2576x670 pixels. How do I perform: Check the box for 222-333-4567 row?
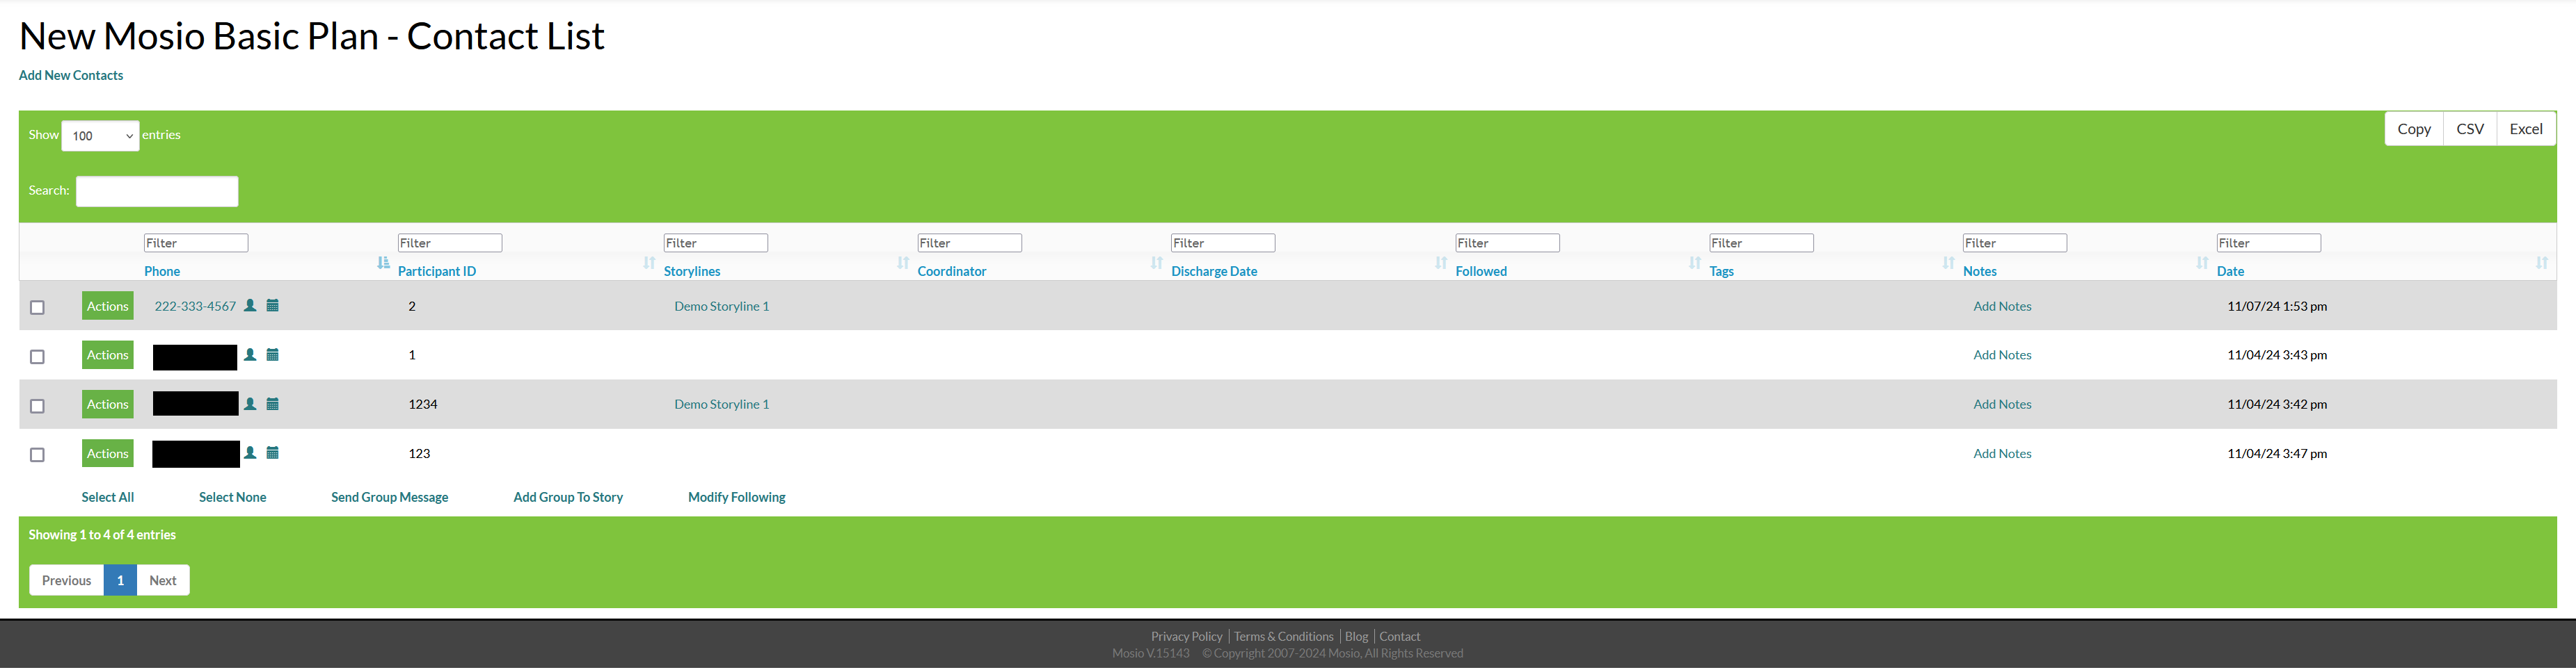(37, 309)
